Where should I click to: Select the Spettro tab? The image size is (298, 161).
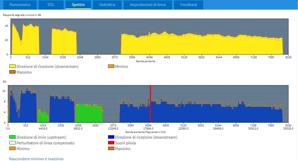(78, 5)
